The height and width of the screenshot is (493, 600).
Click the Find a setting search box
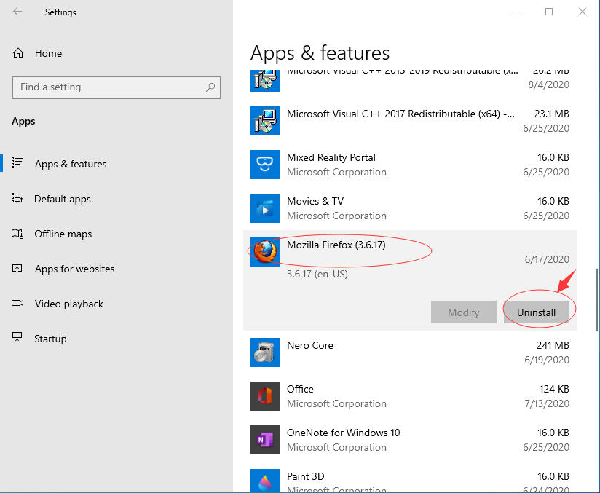[x=117, y=87]
